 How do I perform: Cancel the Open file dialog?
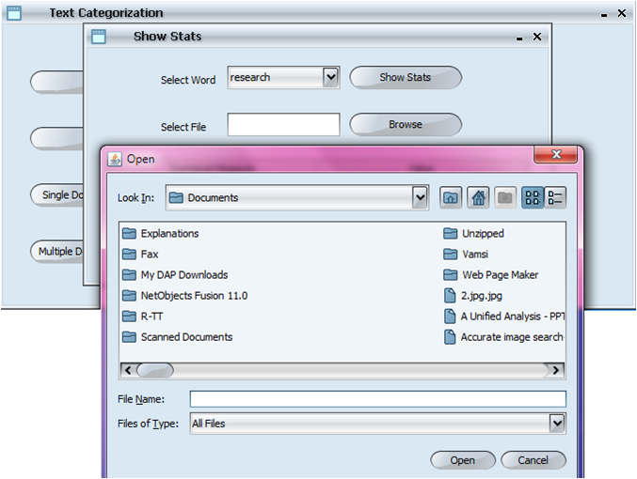click(533, 460)
